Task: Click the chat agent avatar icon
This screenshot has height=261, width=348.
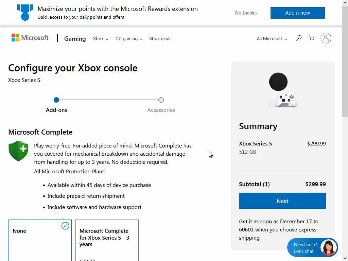Action: point(328,247)
